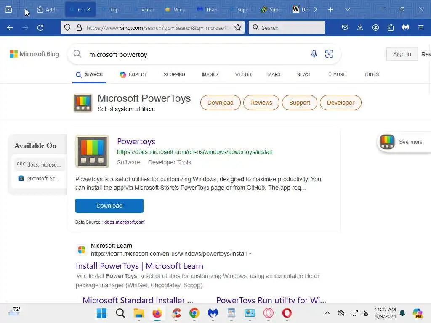Screen dimensions: 431x323
Task: Click the visual search camera icon
Action: pyautogui.click(x=329, y=54)
